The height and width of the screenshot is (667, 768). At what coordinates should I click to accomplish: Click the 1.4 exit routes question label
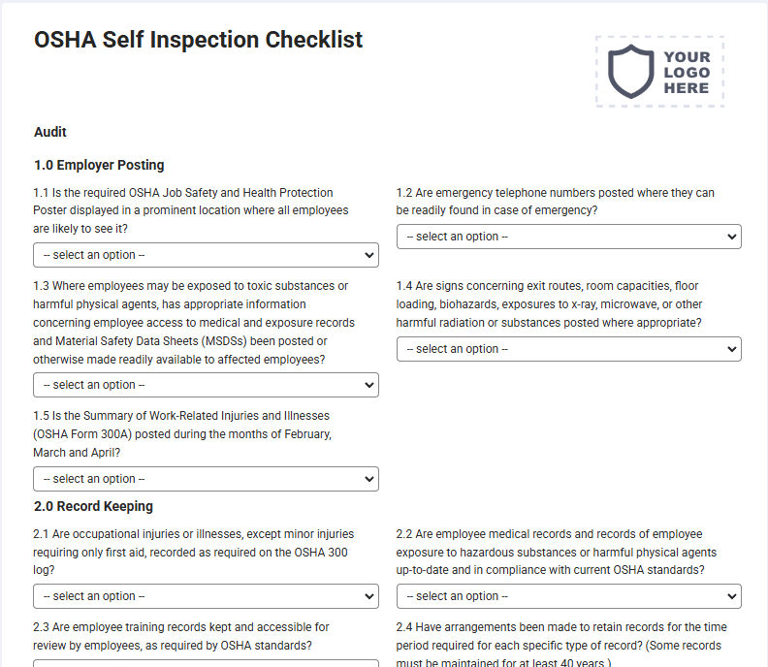549,304
